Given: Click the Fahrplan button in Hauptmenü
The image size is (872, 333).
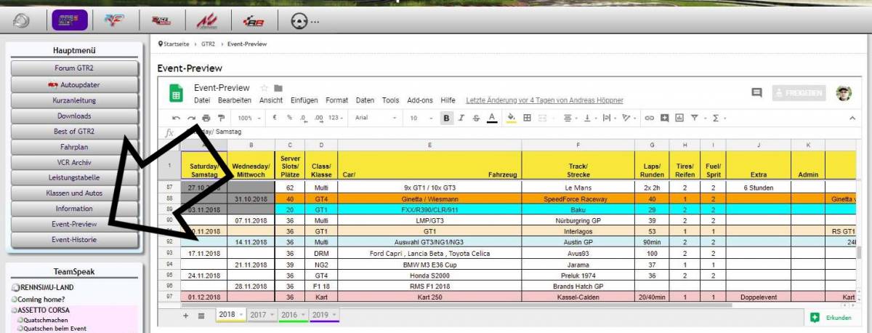Looking at the screenshot, I should tap(73, 147).
